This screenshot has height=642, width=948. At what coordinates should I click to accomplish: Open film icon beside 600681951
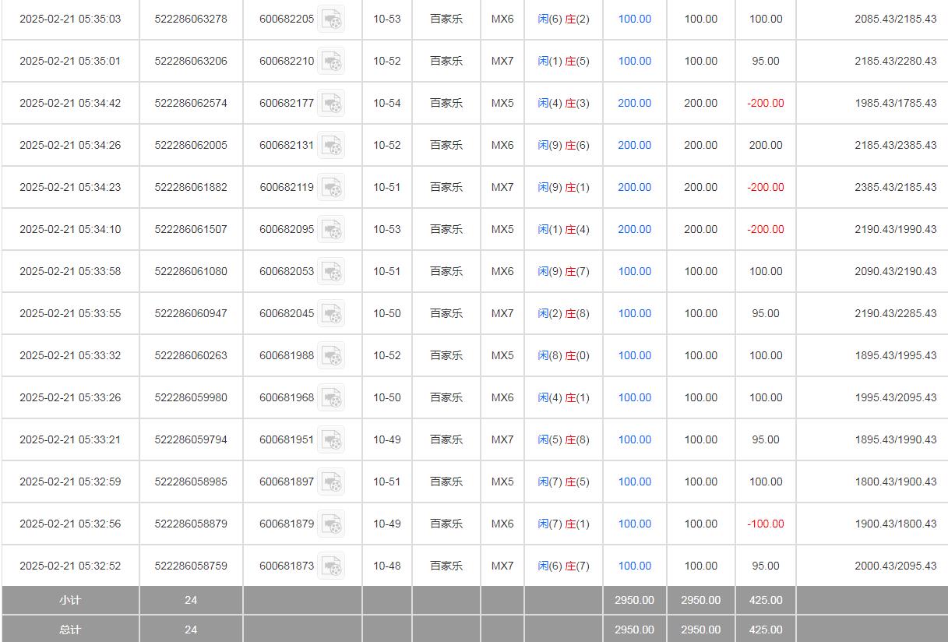click(x=331, y=439)
